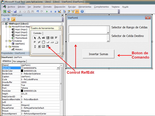Toggle folders view in Project panel
155x116 pixels.
click(13, 19)
